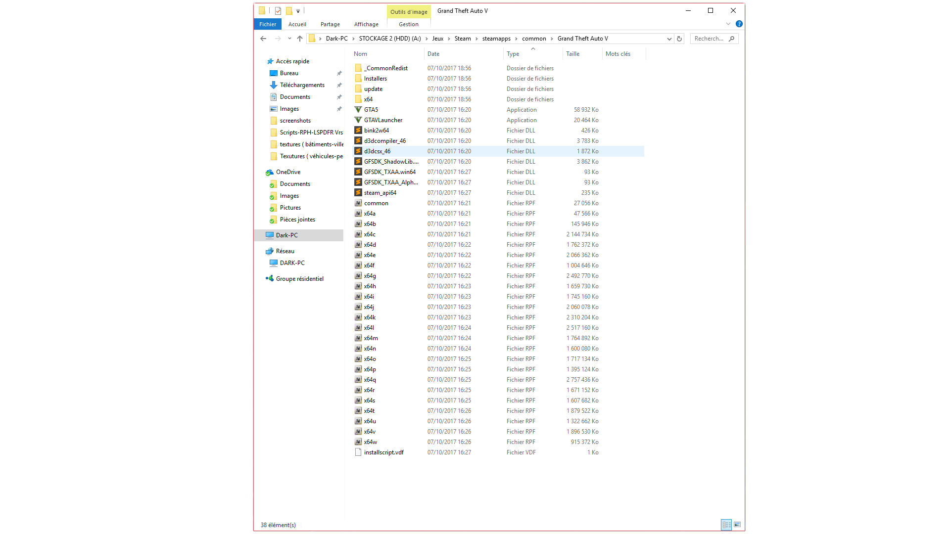Click the GTA5 application icon

point(358,110)
